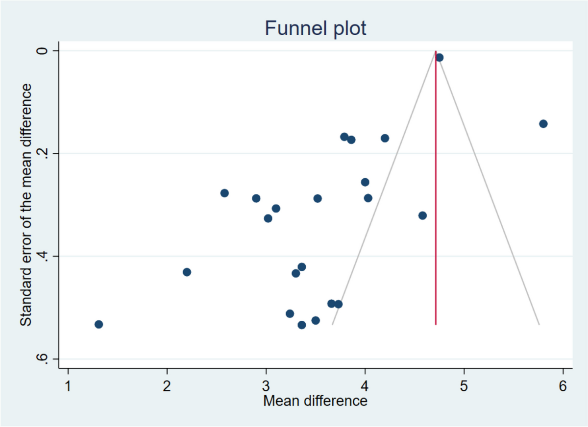The height and width of the screenshot is (427, 588).
Task: Click the x-axis tick label "6"
Action: 563,385
